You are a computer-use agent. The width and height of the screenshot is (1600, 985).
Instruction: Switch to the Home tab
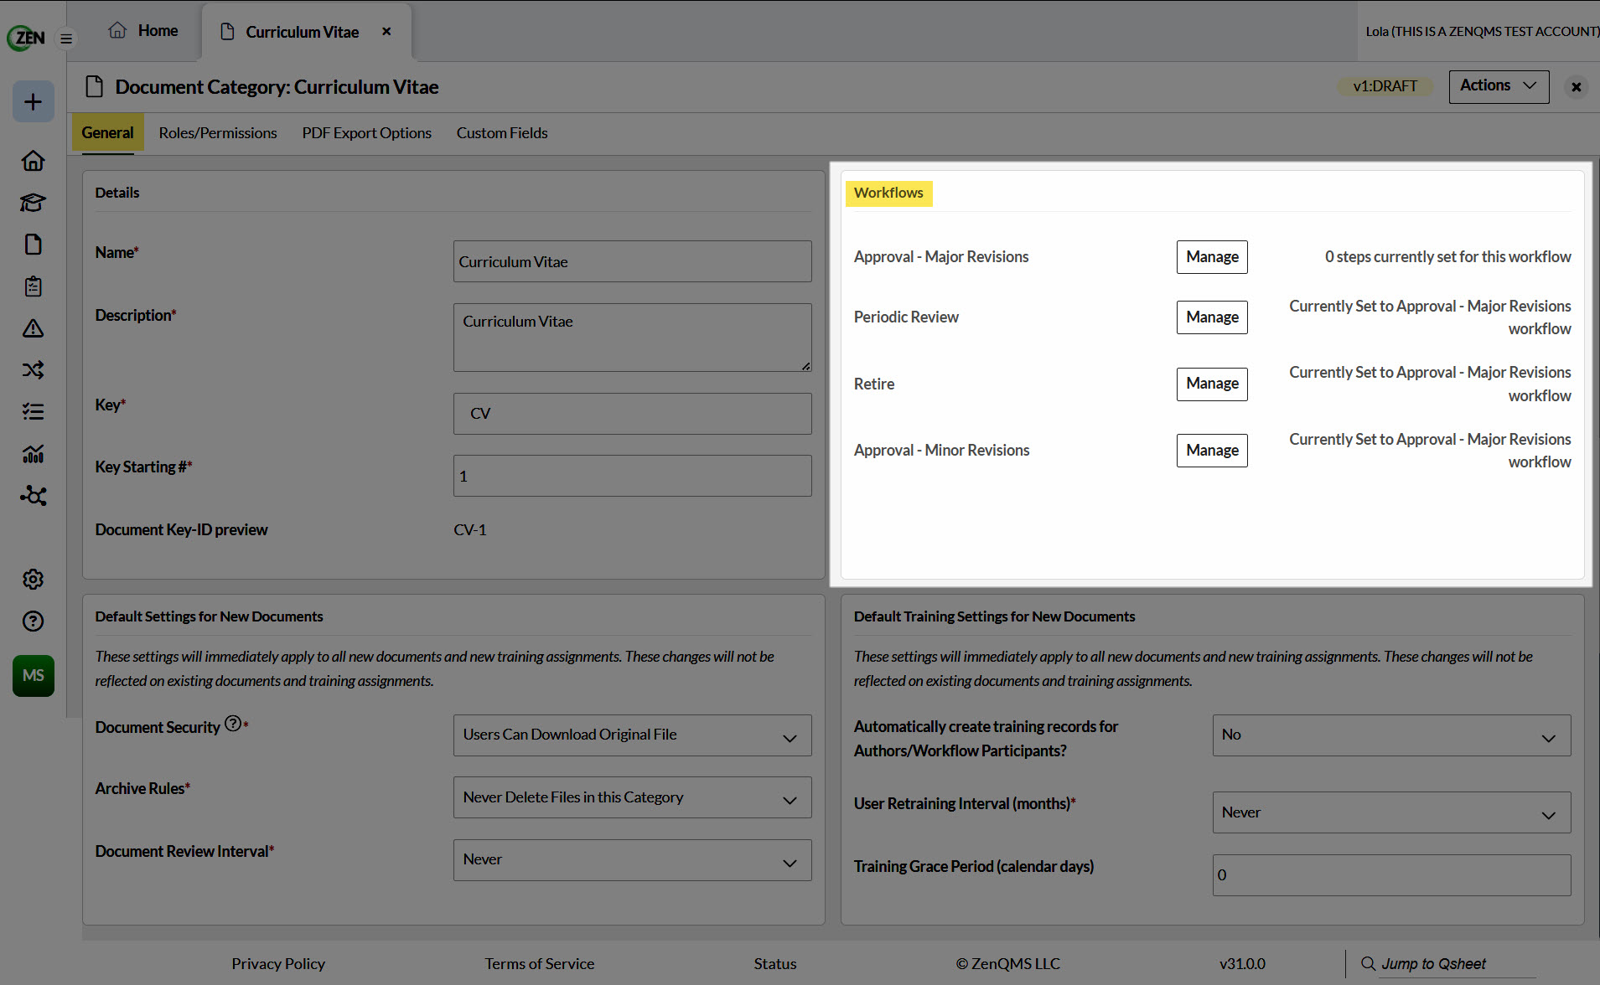pos(143,31)
